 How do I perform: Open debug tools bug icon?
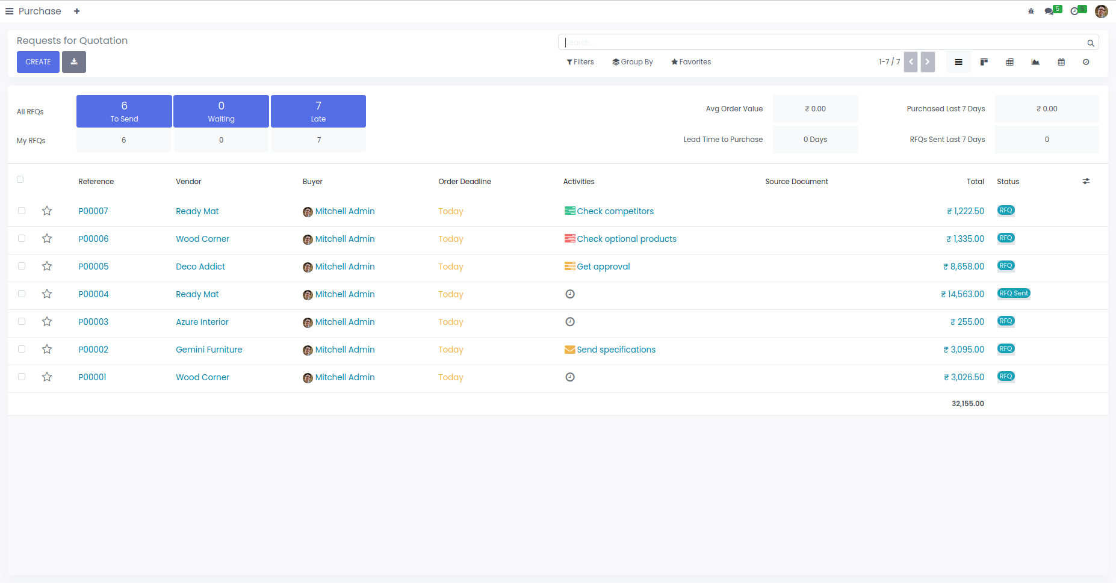point(1031,11)
